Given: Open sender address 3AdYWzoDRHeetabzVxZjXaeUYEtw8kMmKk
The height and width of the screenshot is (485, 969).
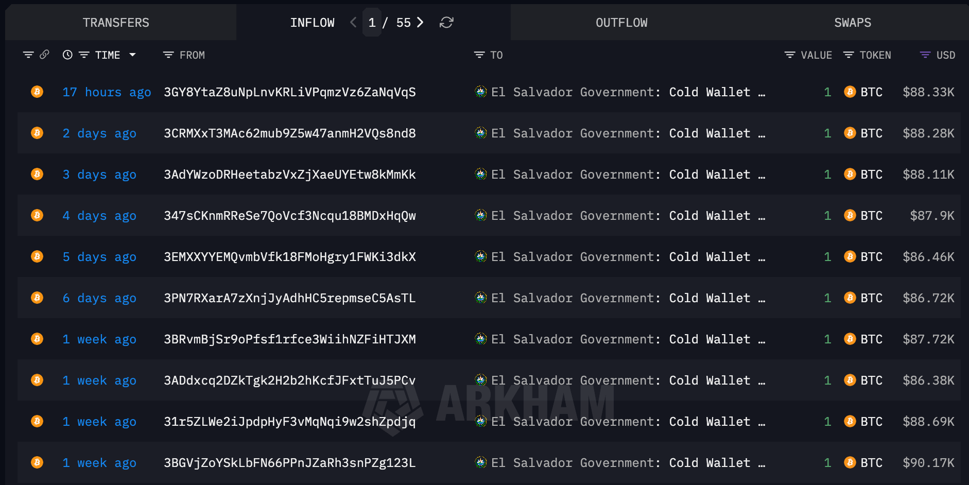Looking at the screenshot, I should [290, 175].
